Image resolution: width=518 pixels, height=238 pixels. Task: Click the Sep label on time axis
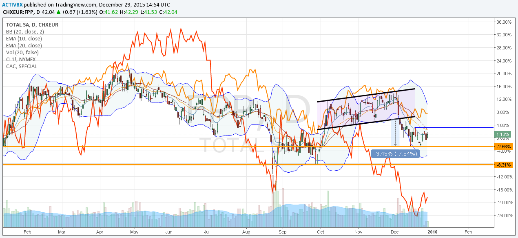pos(283,231)
